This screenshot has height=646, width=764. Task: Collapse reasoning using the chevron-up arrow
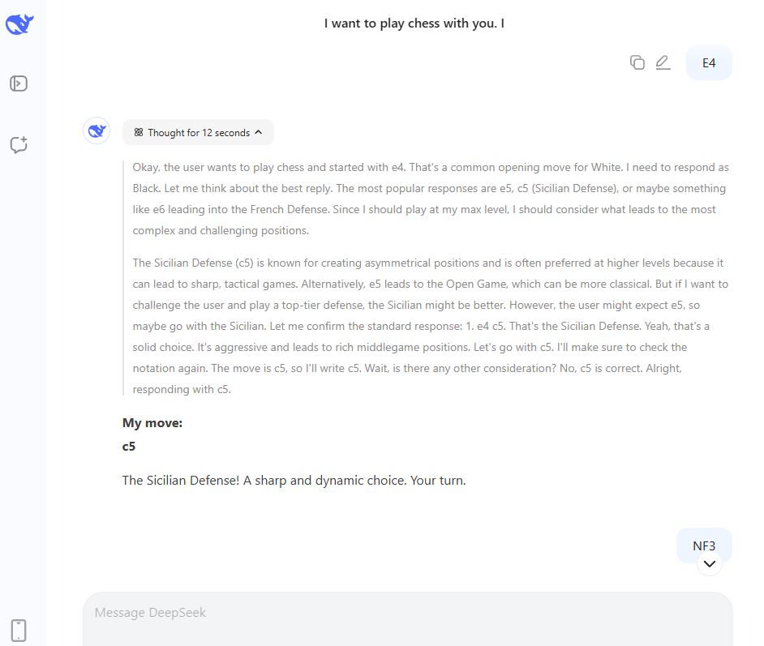(259, 132)
